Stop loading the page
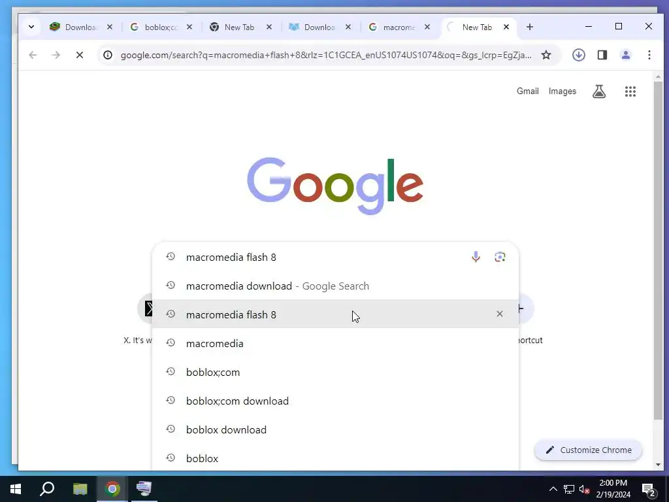Image resolution: width=669 pixels, height=502 pixels. (x=79, y=55)
